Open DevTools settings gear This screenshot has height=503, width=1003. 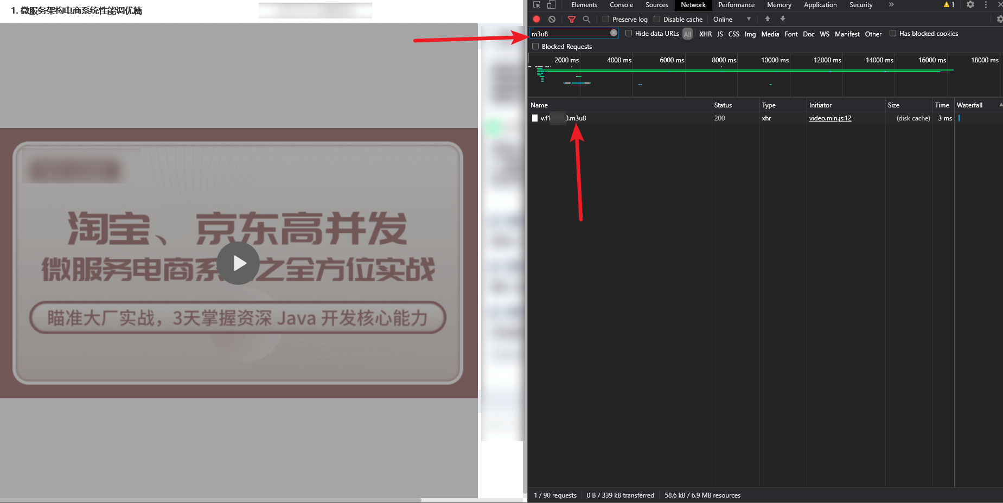coord(970,5)
